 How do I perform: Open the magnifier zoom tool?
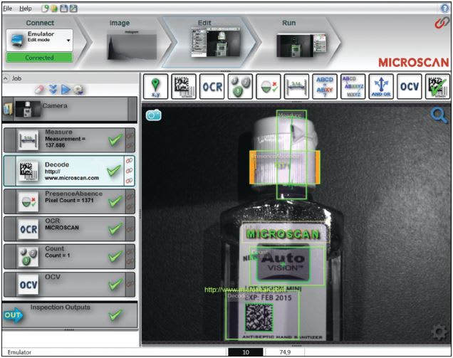click(438, 115)
